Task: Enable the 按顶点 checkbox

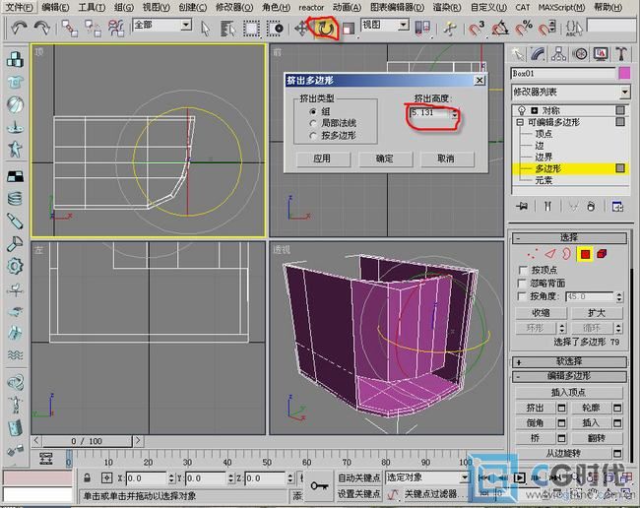Action: coord(522,270)
